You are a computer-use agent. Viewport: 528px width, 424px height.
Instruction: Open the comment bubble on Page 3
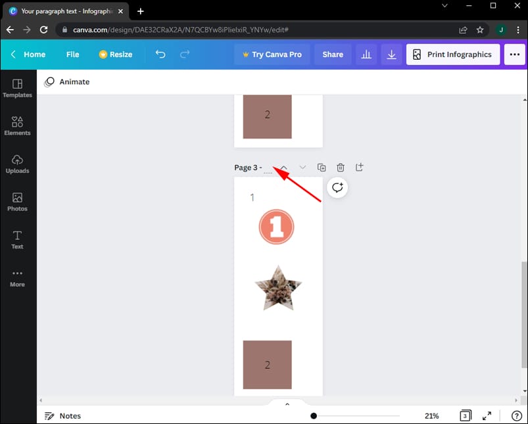(x=337, y=187)
